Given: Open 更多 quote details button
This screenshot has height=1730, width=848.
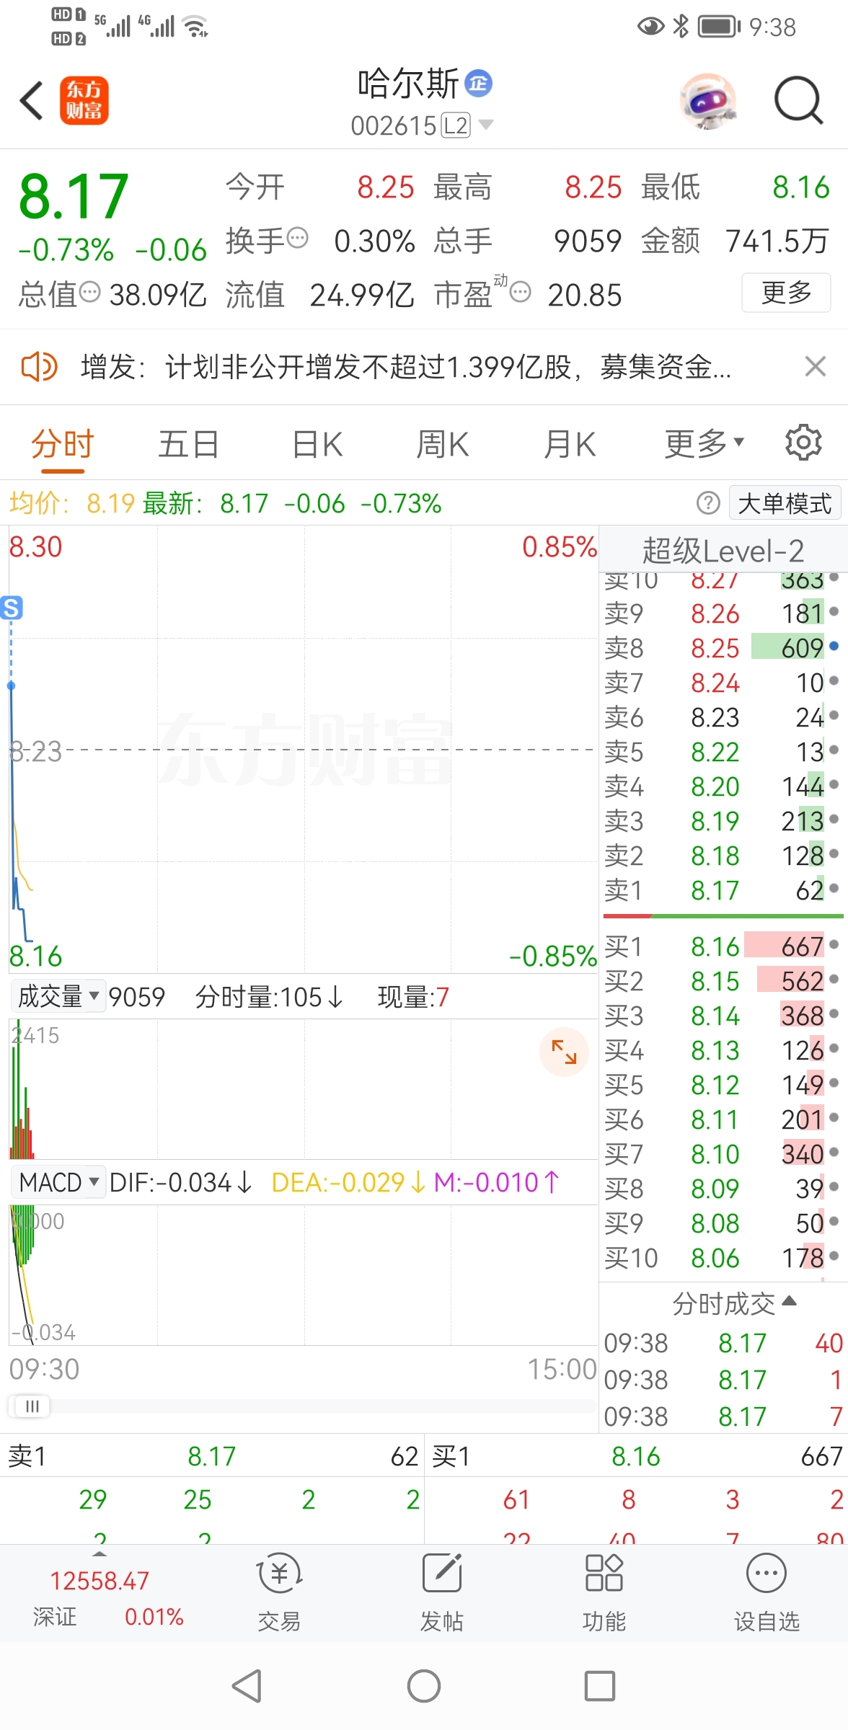Looking at the screenshot, I should click(x=786, y=293).
